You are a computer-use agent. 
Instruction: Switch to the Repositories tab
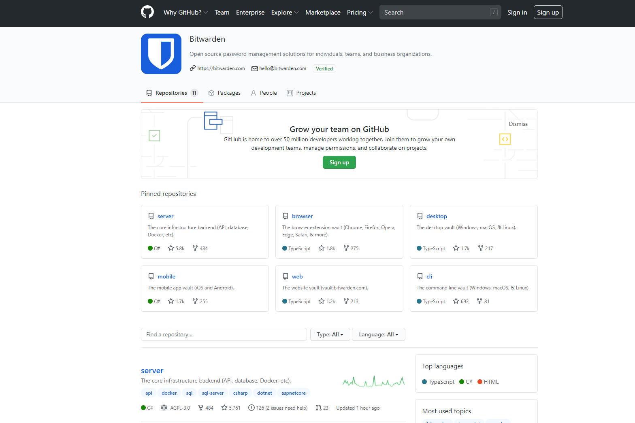(172, 93)
